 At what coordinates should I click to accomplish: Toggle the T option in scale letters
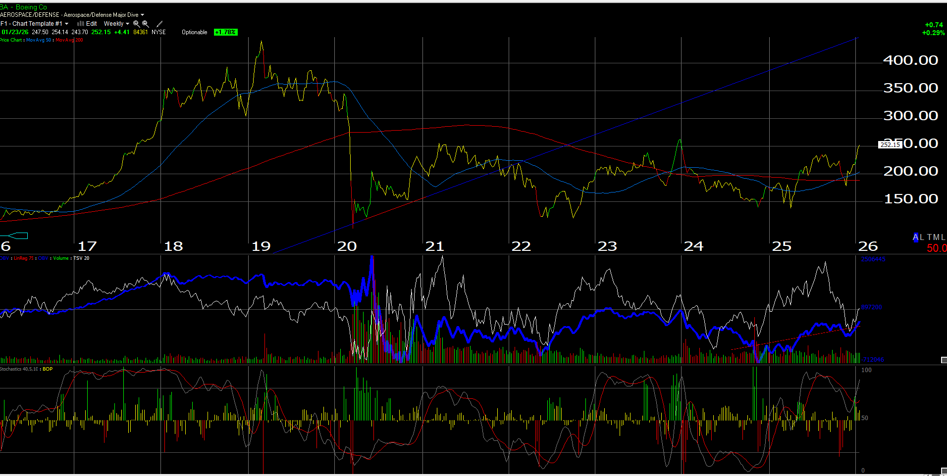[930, 238]
